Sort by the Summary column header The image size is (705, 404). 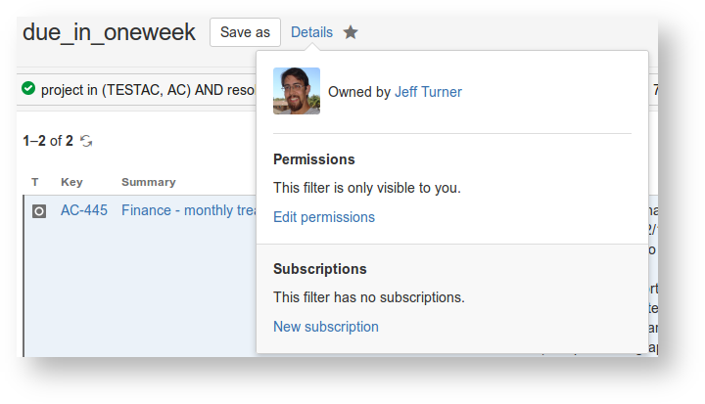click(149, 182)
